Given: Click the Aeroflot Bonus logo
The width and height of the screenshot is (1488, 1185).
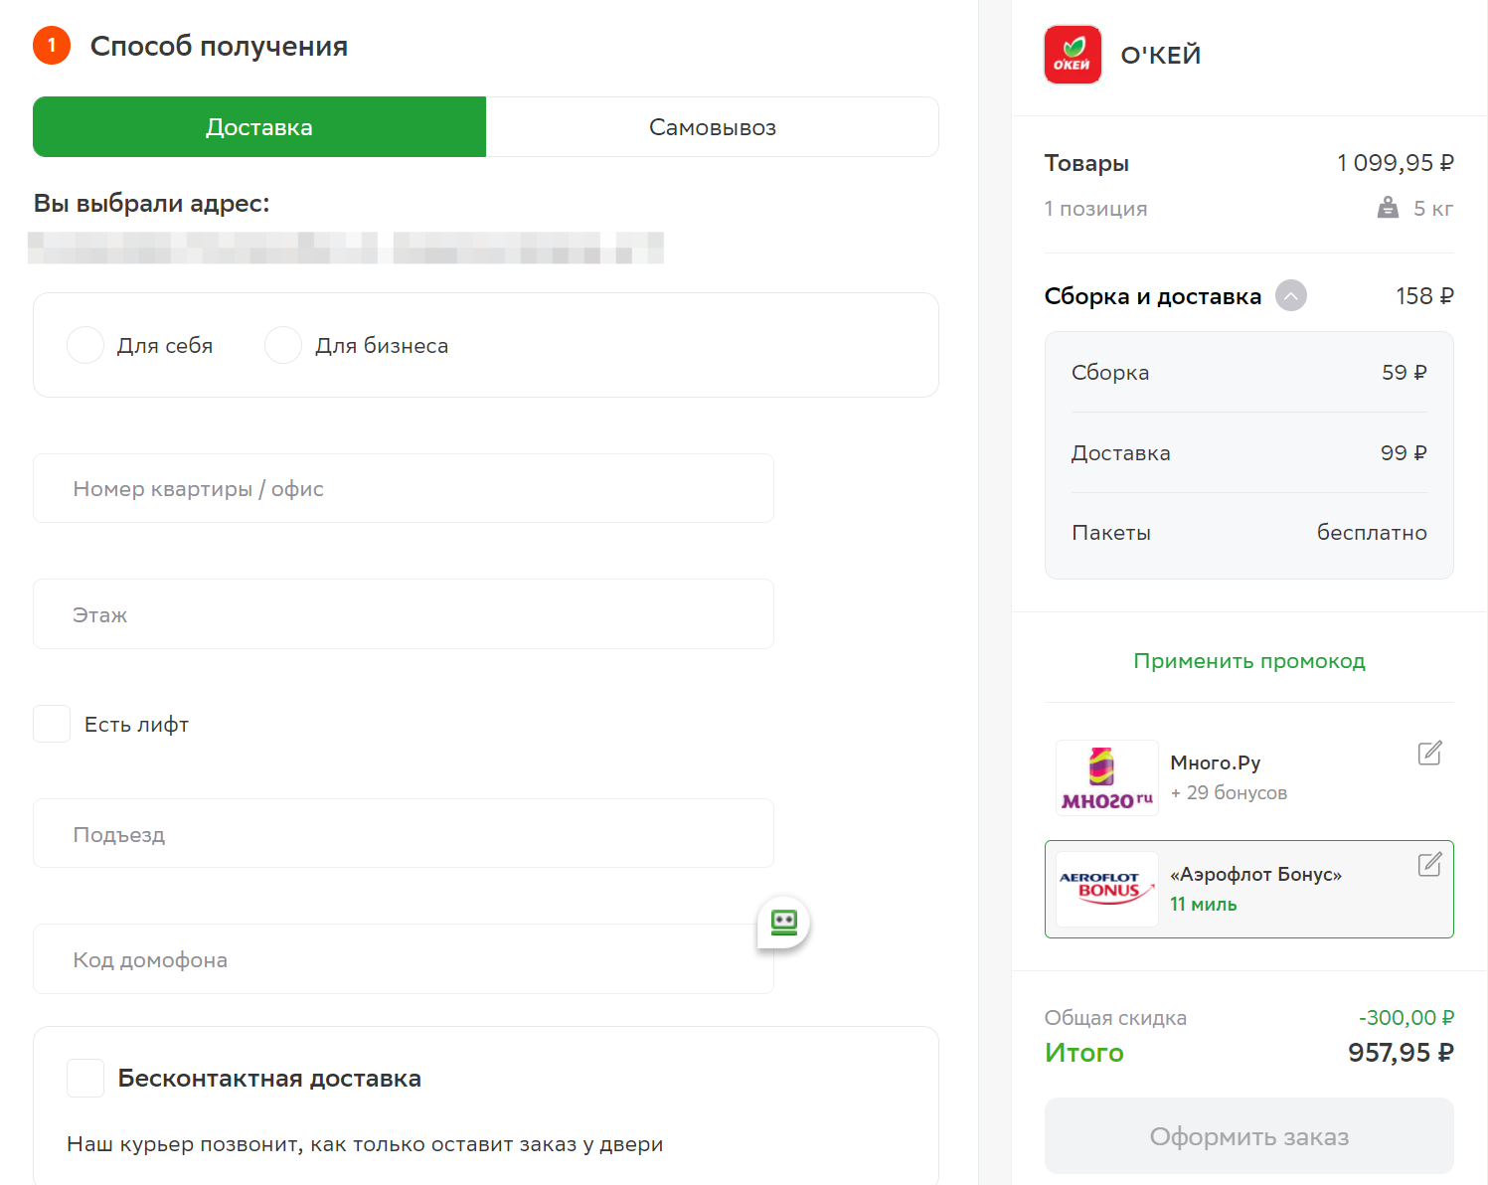Looking at the screenshot, I should point(1107,890).
